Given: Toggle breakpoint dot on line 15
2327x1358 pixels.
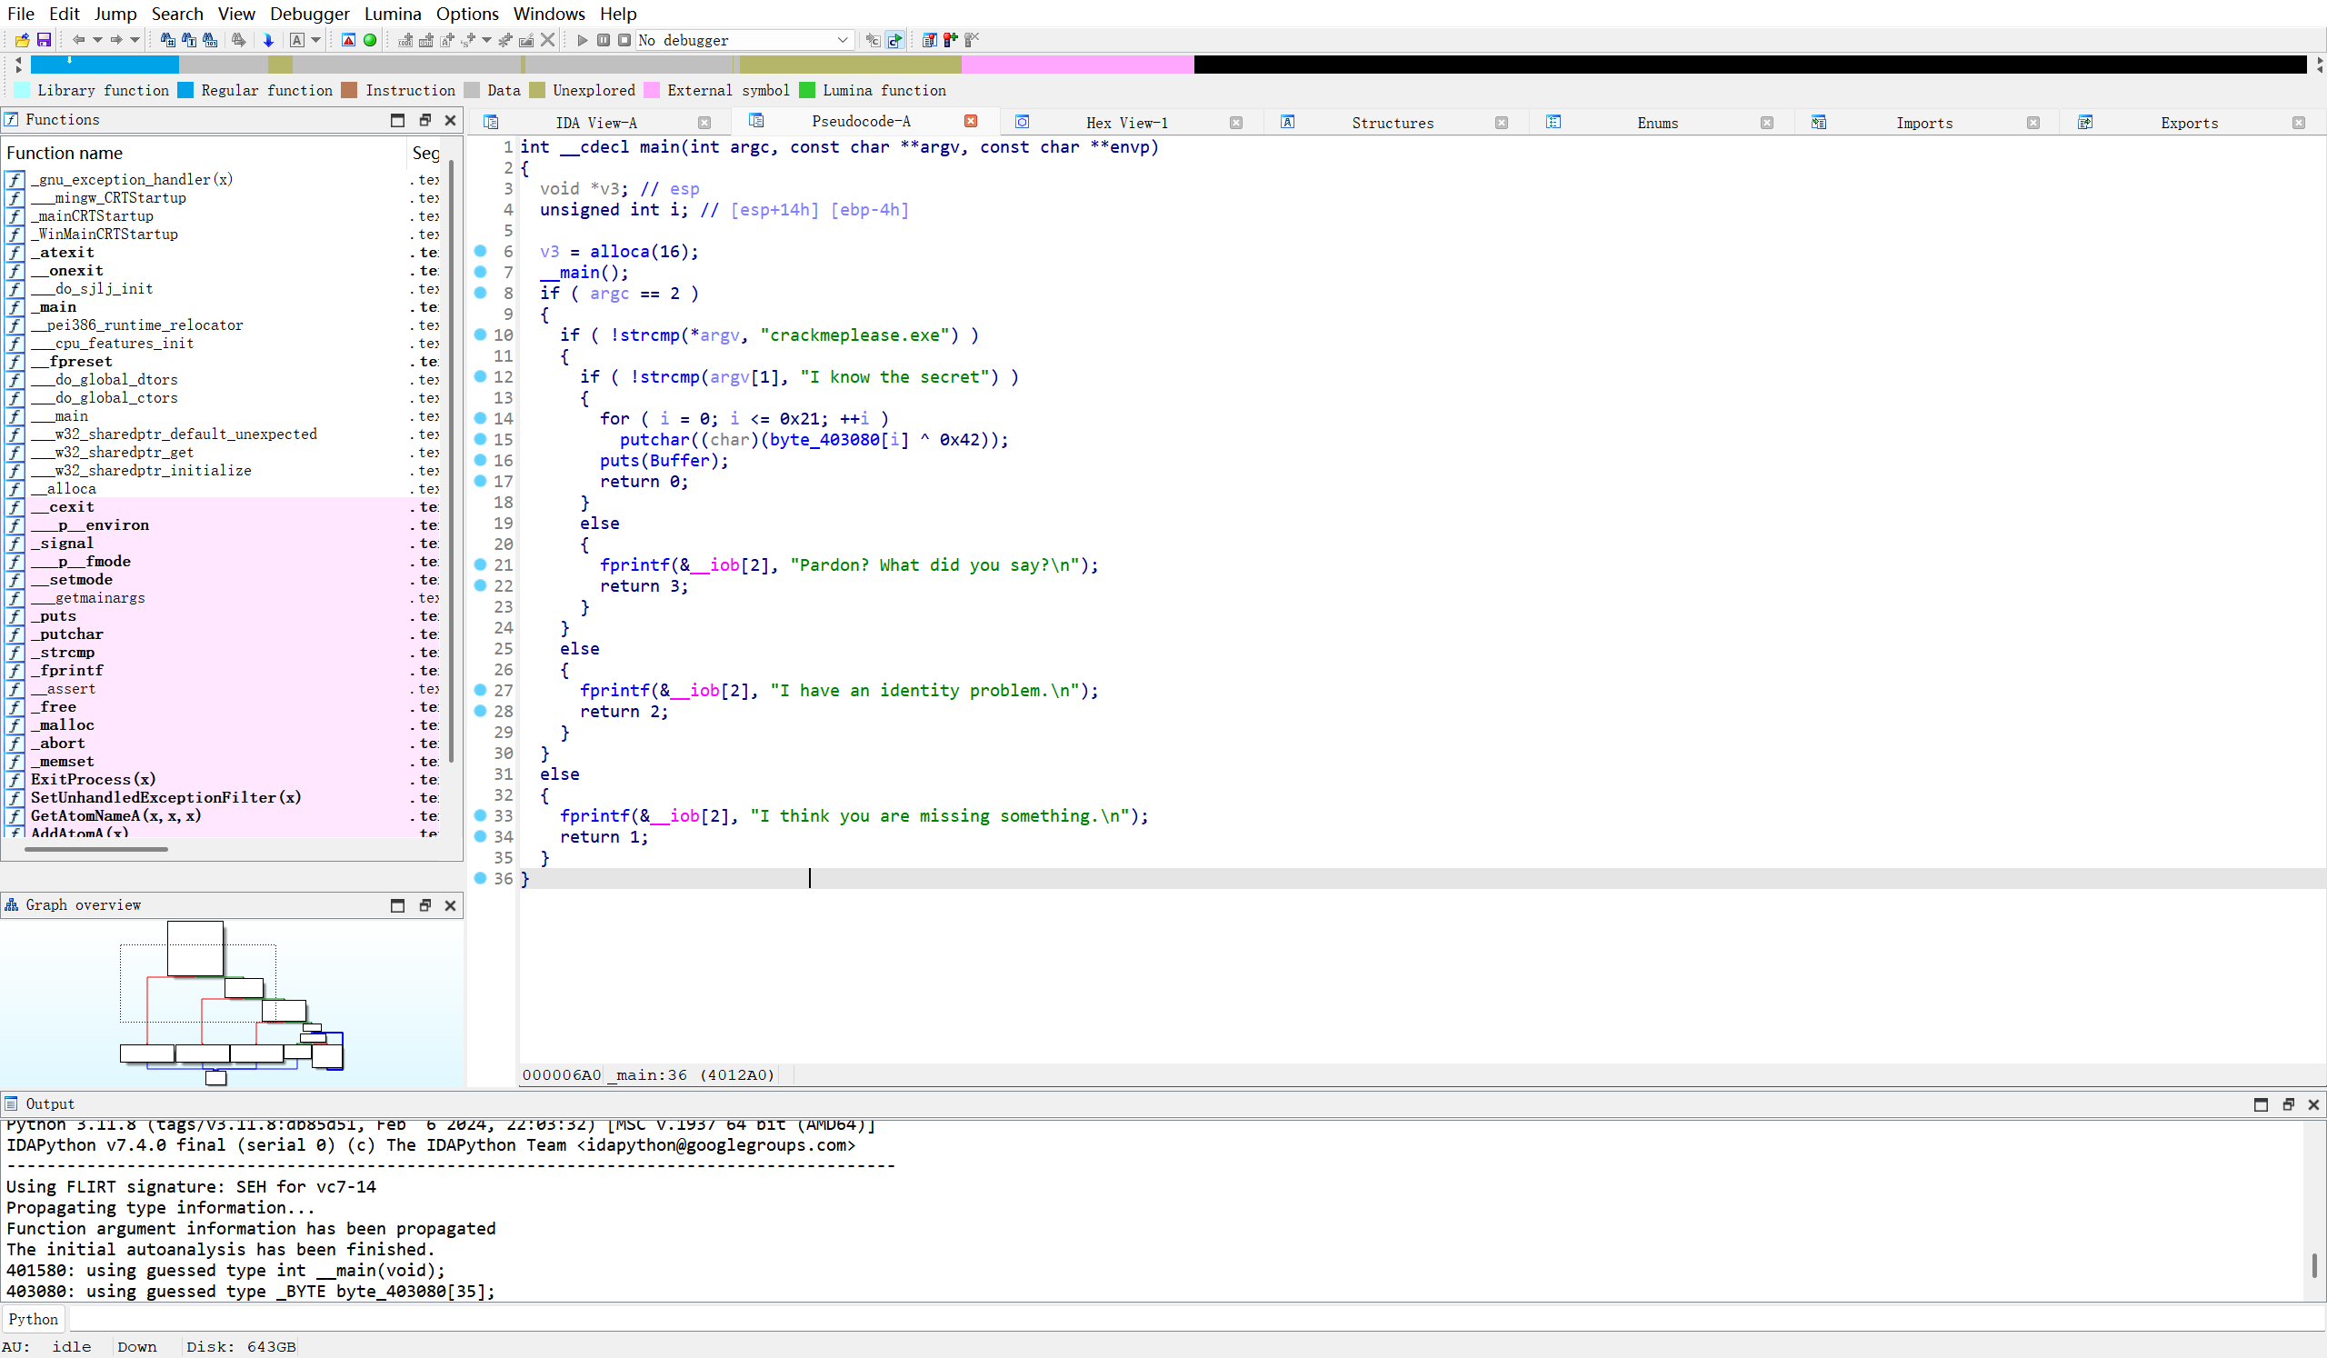Looking at the screenshot, I should point(480,439).
